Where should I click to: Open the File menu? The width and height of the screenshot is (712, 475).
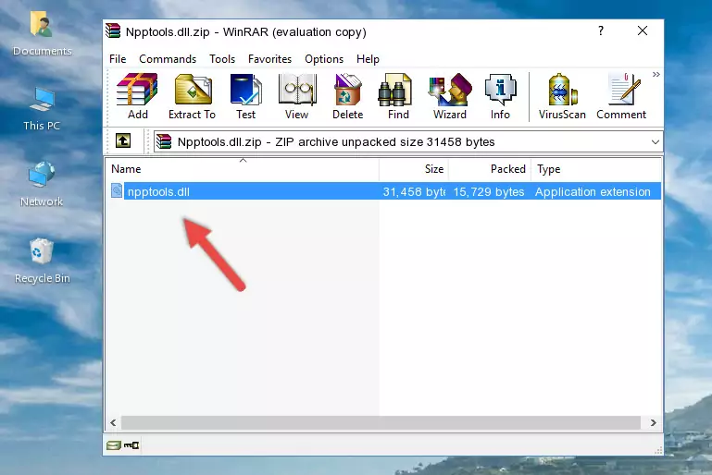coord(118,59)
